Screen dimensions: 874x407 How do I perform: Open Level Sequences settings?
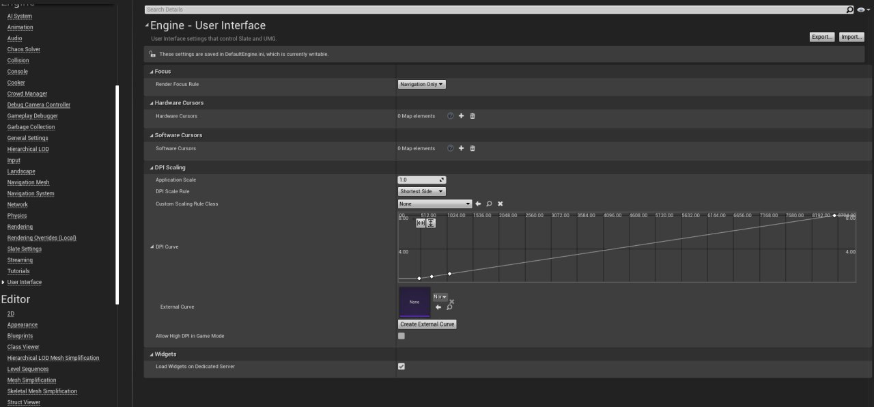[x=28, y=369]
